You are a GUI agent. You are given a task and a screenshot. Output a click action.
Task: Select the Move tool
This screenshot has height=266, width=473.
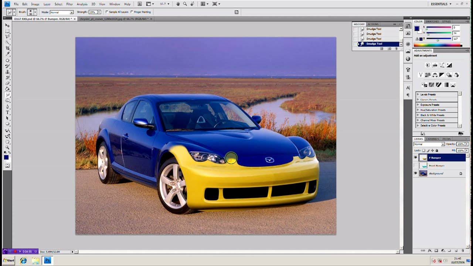click(x=7, y=25)
